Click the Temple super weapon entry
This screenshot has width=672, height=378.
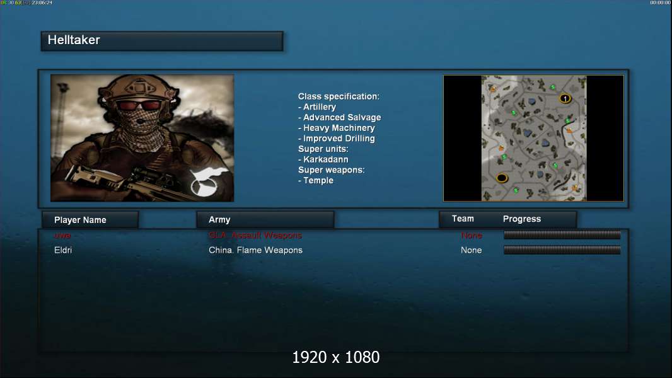316,180
